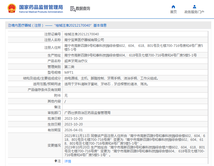The height and width of the screenshot is (166, 214).
Task: Click the national emblem logo
Action: click(x=12, y=8)
